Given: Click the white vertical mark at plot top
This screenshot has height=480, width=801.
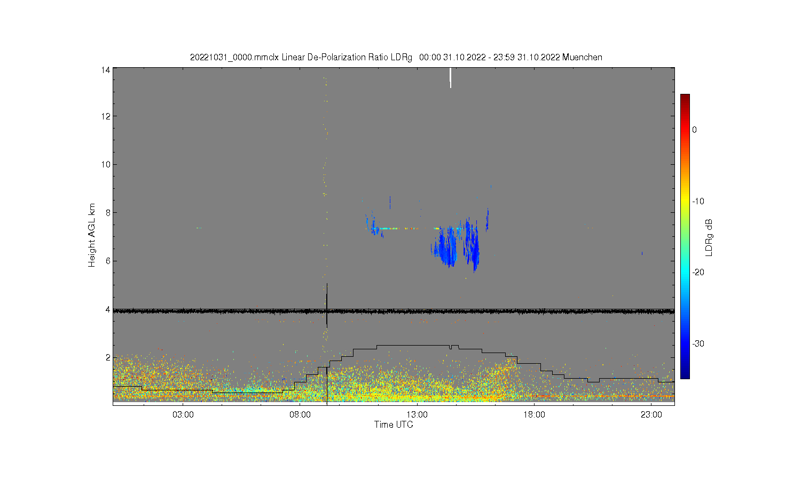Looking at the screenshot, I should pyautogui.click(x=451, y=78).
